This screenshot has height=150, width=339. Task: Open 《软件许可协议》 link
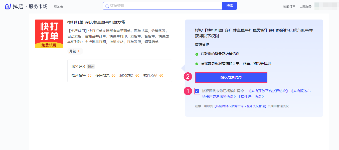tap(251, 96)
